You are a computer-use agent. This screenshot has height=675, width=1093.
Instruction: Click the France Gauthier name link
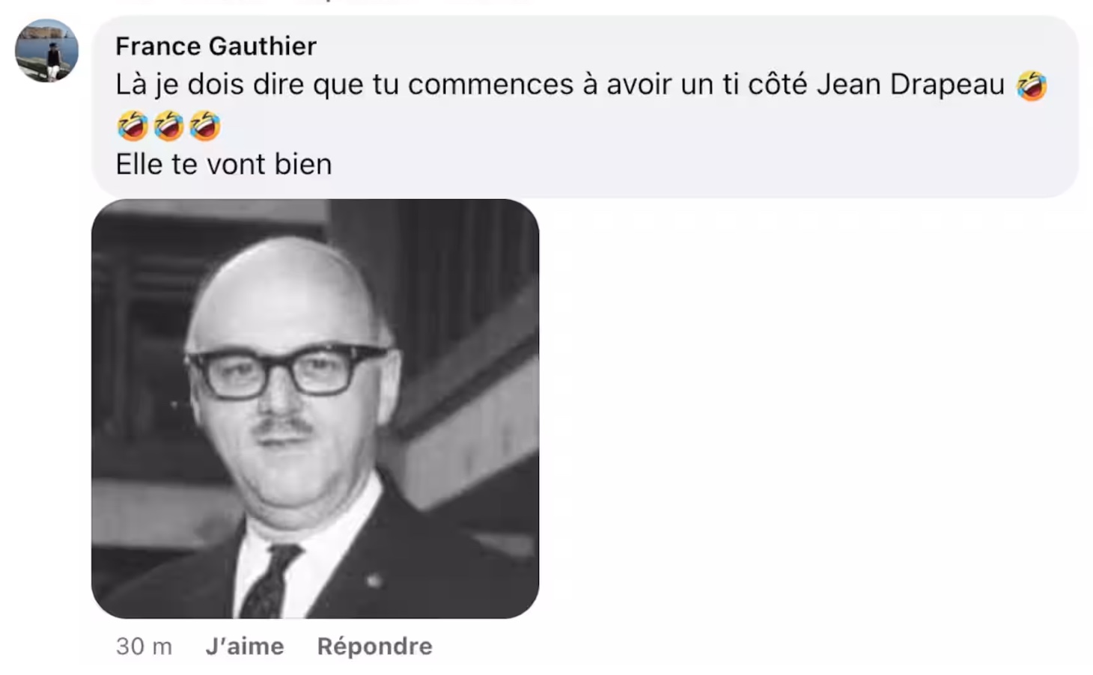216,46
